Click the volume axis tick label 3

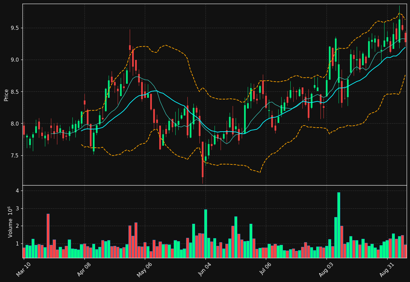(17, 209)
